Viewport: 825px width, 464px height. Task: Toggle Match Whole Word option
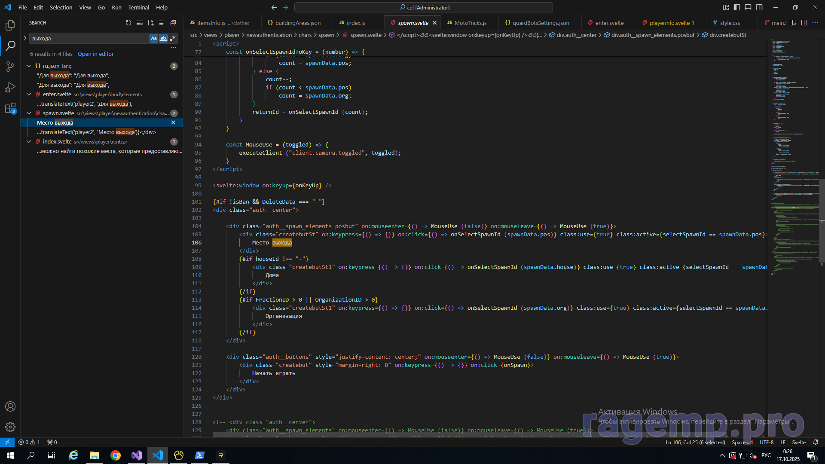click(163, 38)
